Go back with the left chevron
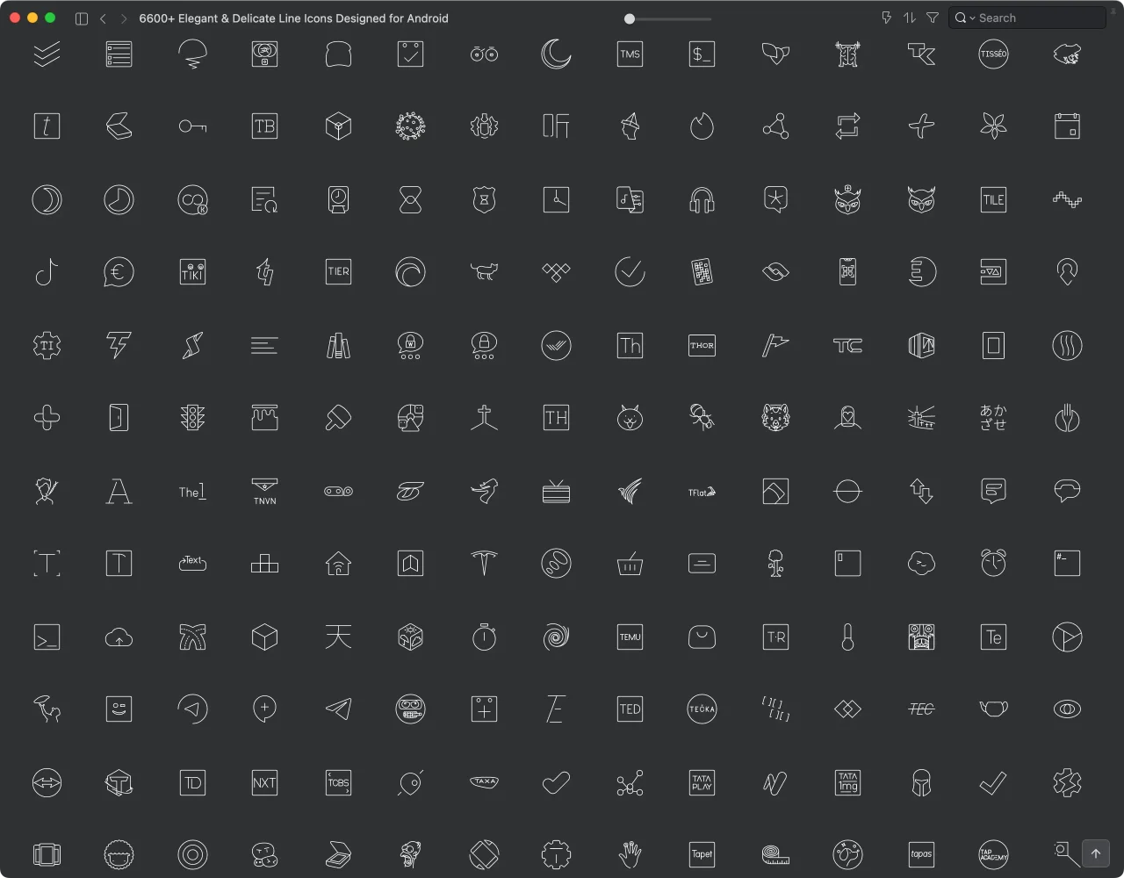Screen dimensions: 1124x878 103,18
